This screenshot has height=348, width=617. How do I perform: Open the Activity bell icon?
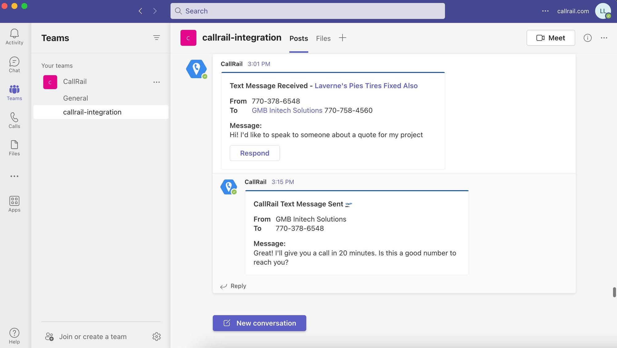pos(14,36)
